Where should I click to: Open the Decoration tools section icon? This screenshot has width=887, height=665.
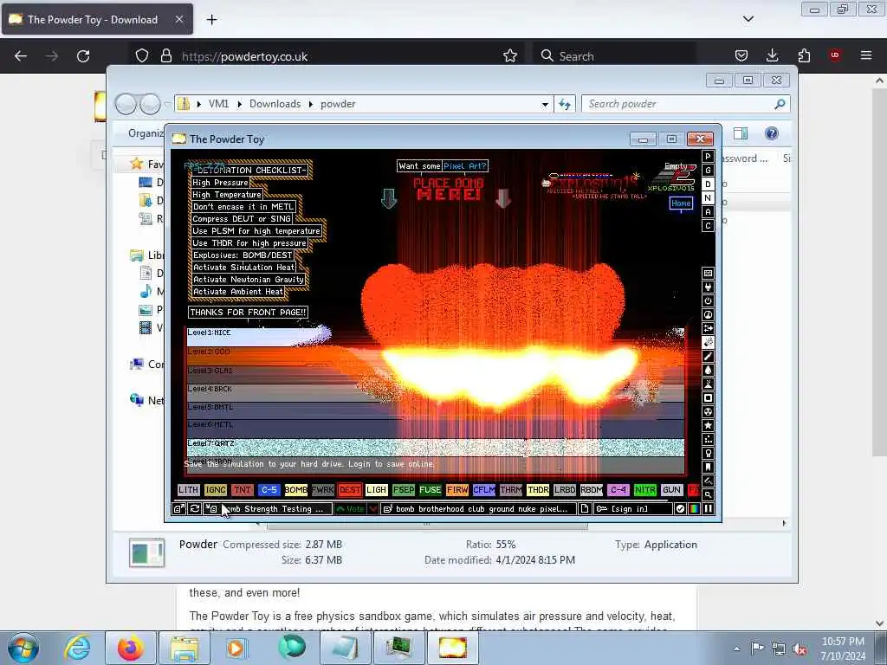[x=708, y=481]
